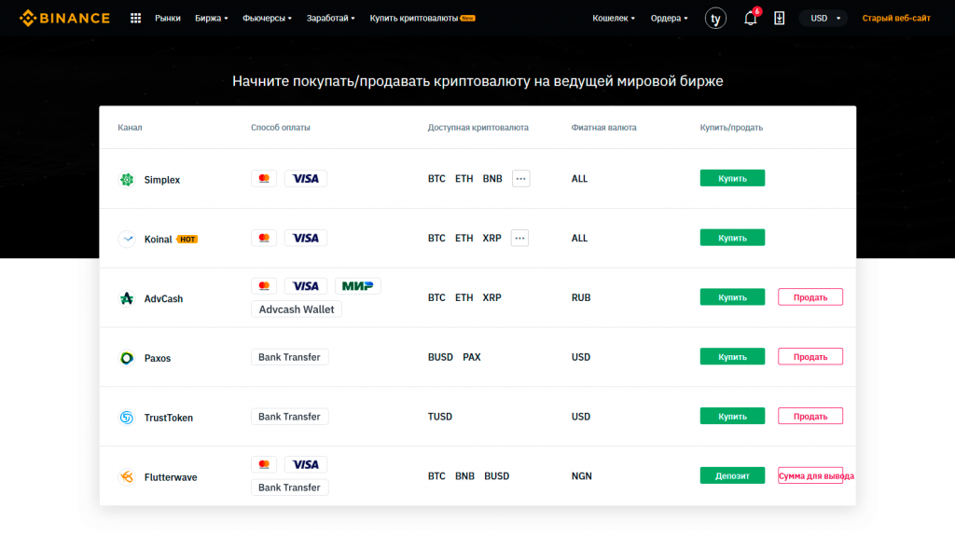This screenshot has width=955, height=536.
Task: Click the Flutterwave channel logo
Action: (x=127, y=476)
